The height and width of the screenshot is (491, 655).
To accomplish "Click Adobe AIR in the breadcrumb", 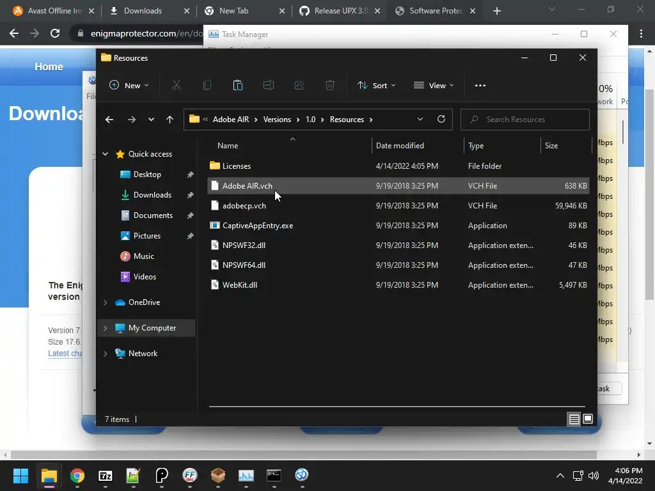I will click(x=230, y=120).
